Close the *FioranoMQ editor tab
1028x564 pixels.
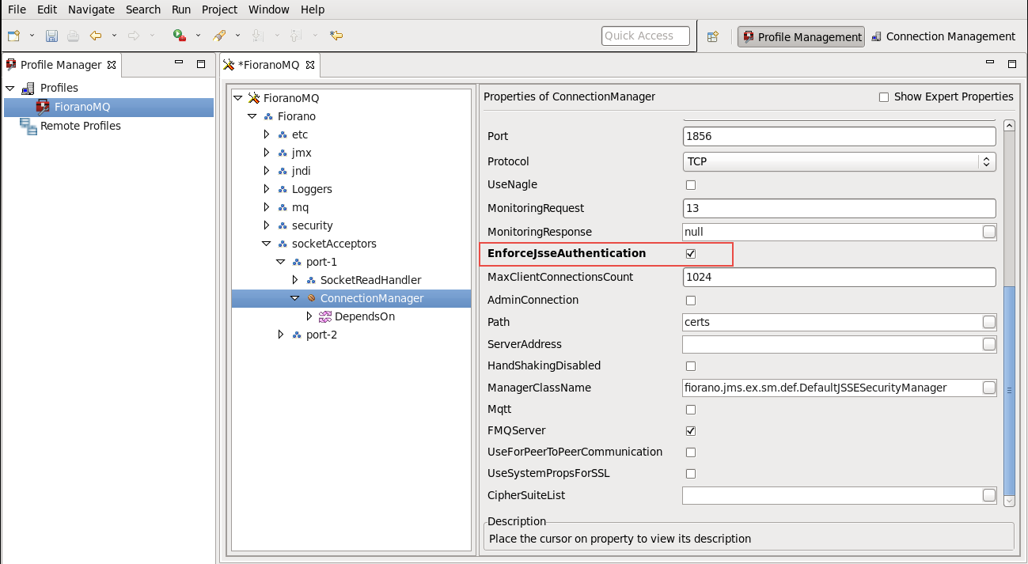click(310, 65)
